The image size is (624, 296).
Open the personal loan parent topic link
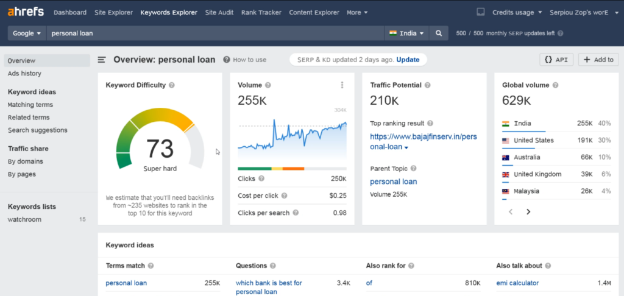[x=394, y=182]
